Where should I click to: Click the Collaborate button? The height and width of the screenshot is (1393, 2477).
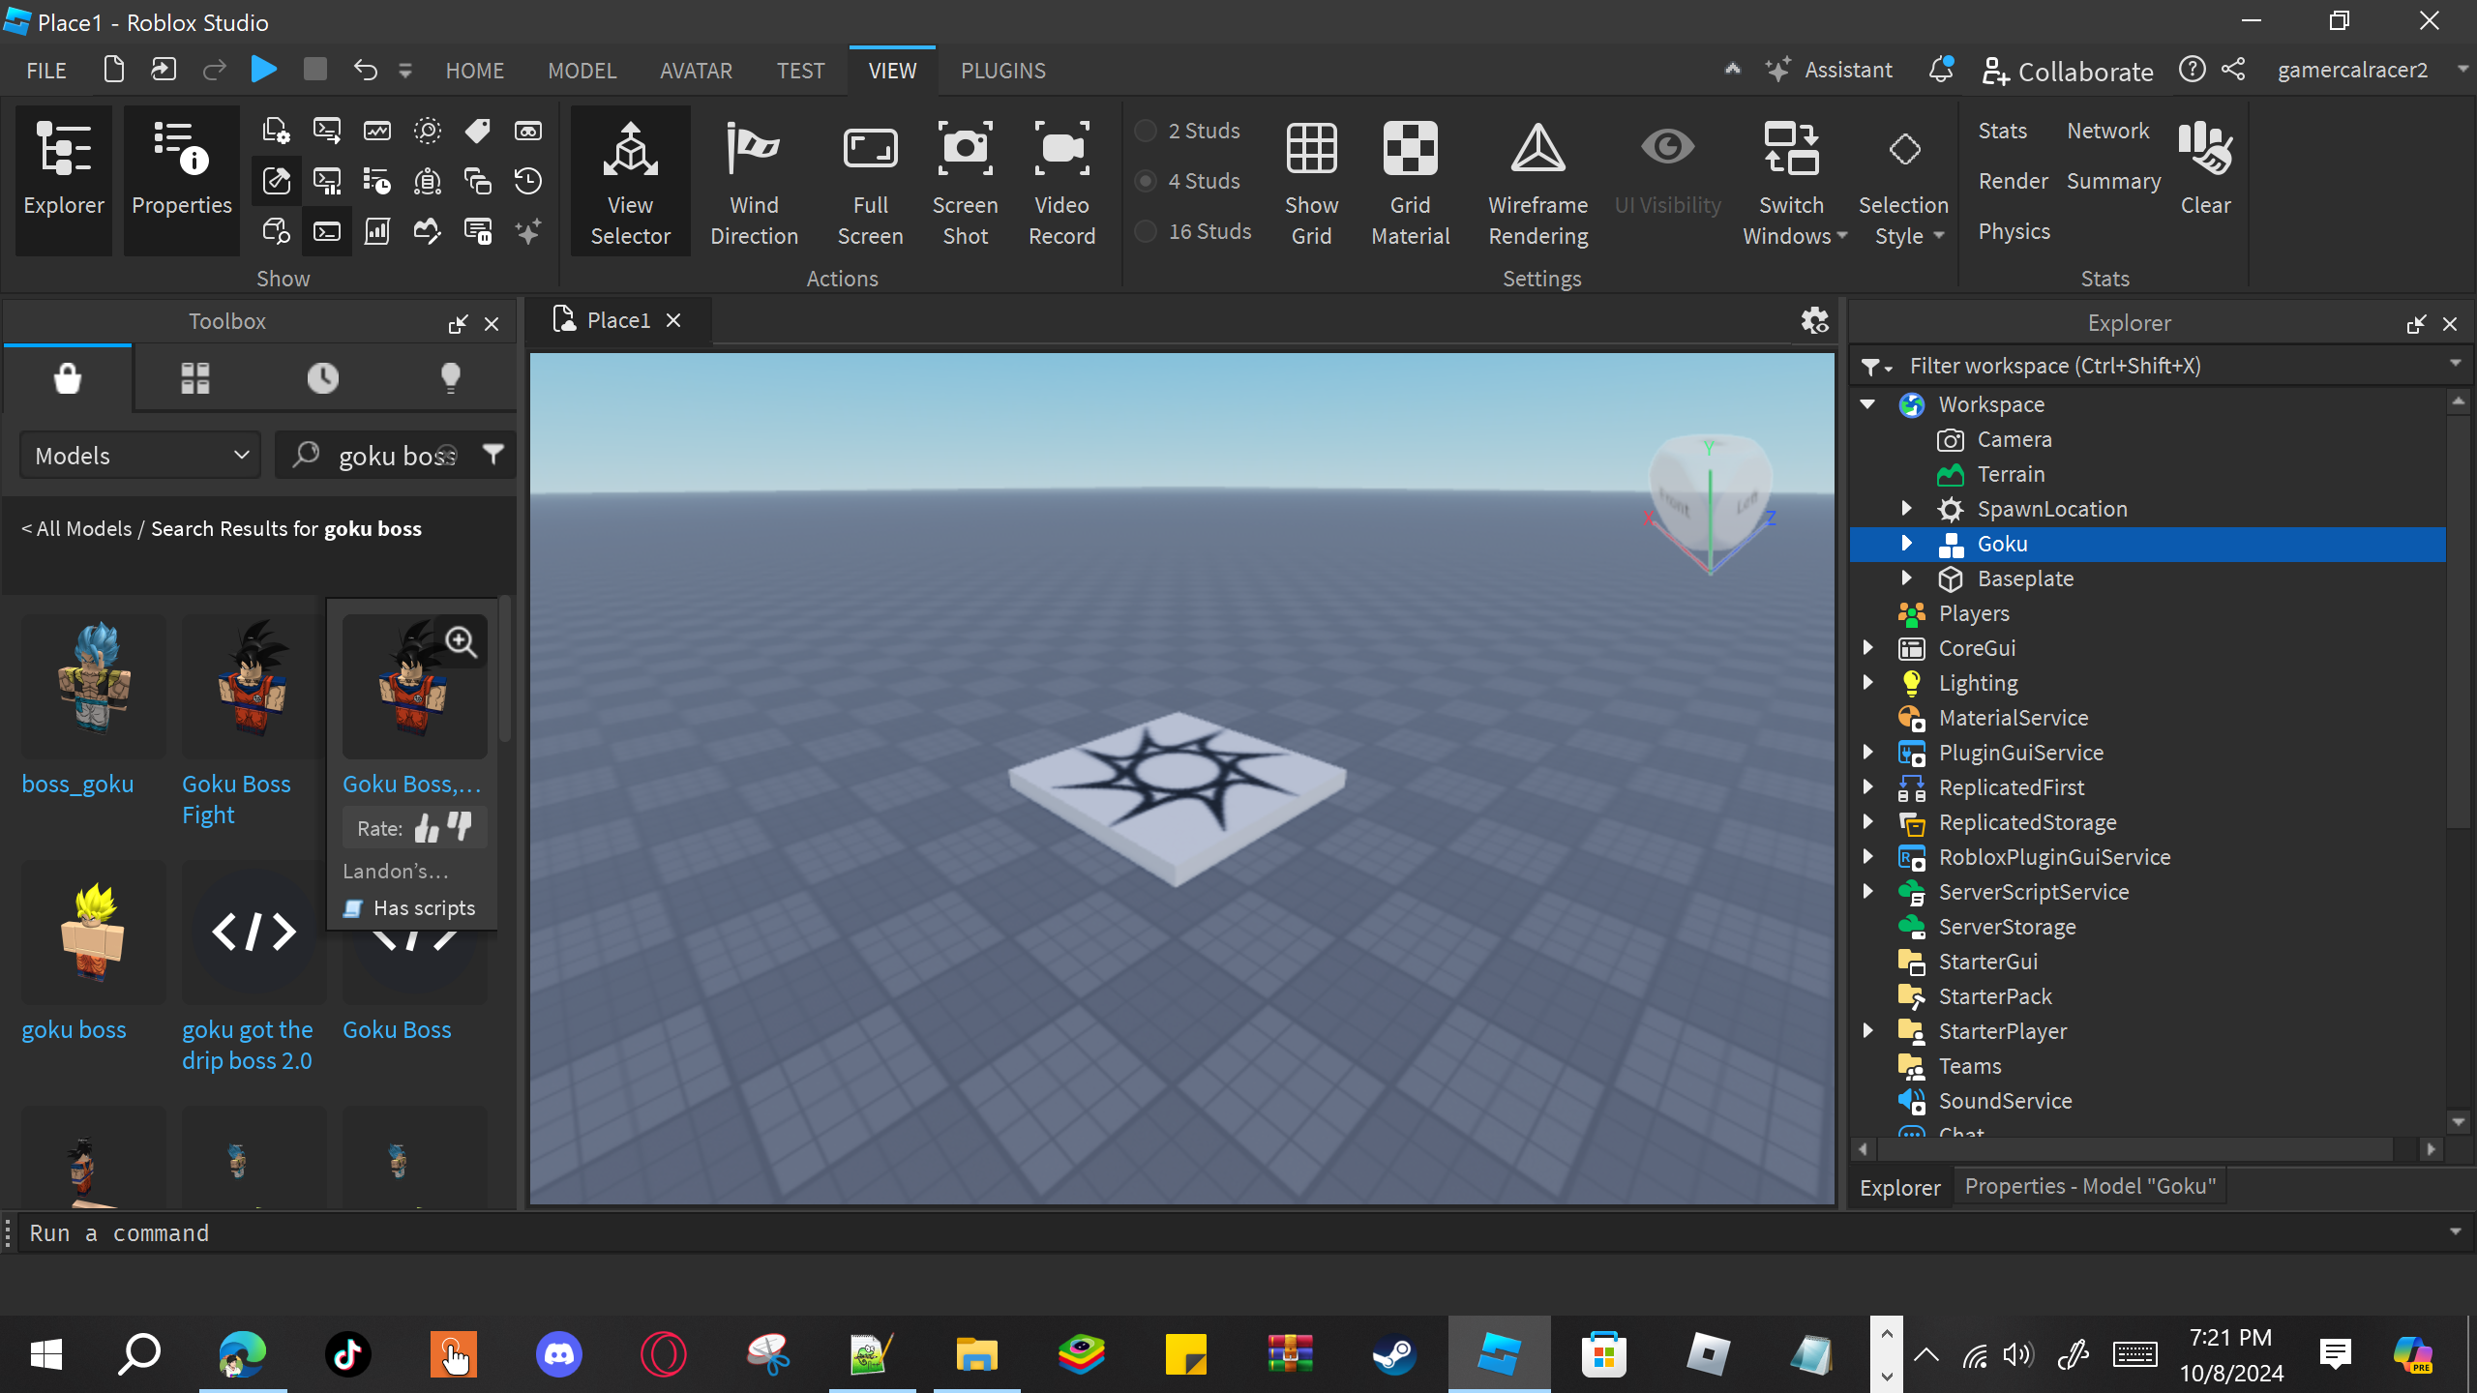(x=2068, y=71)
